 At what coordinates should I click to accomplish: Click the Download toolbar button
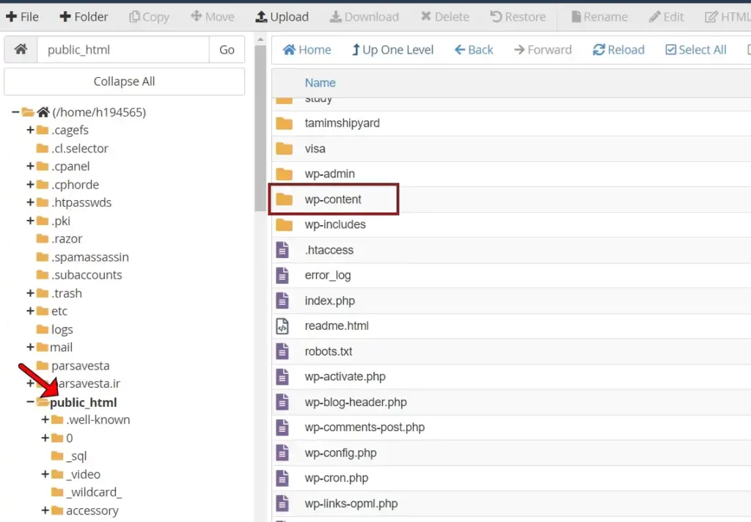(364, 17)
